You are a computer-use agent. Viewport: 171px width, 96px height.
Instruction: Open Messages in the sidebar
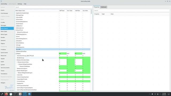[x=7, y=25]
